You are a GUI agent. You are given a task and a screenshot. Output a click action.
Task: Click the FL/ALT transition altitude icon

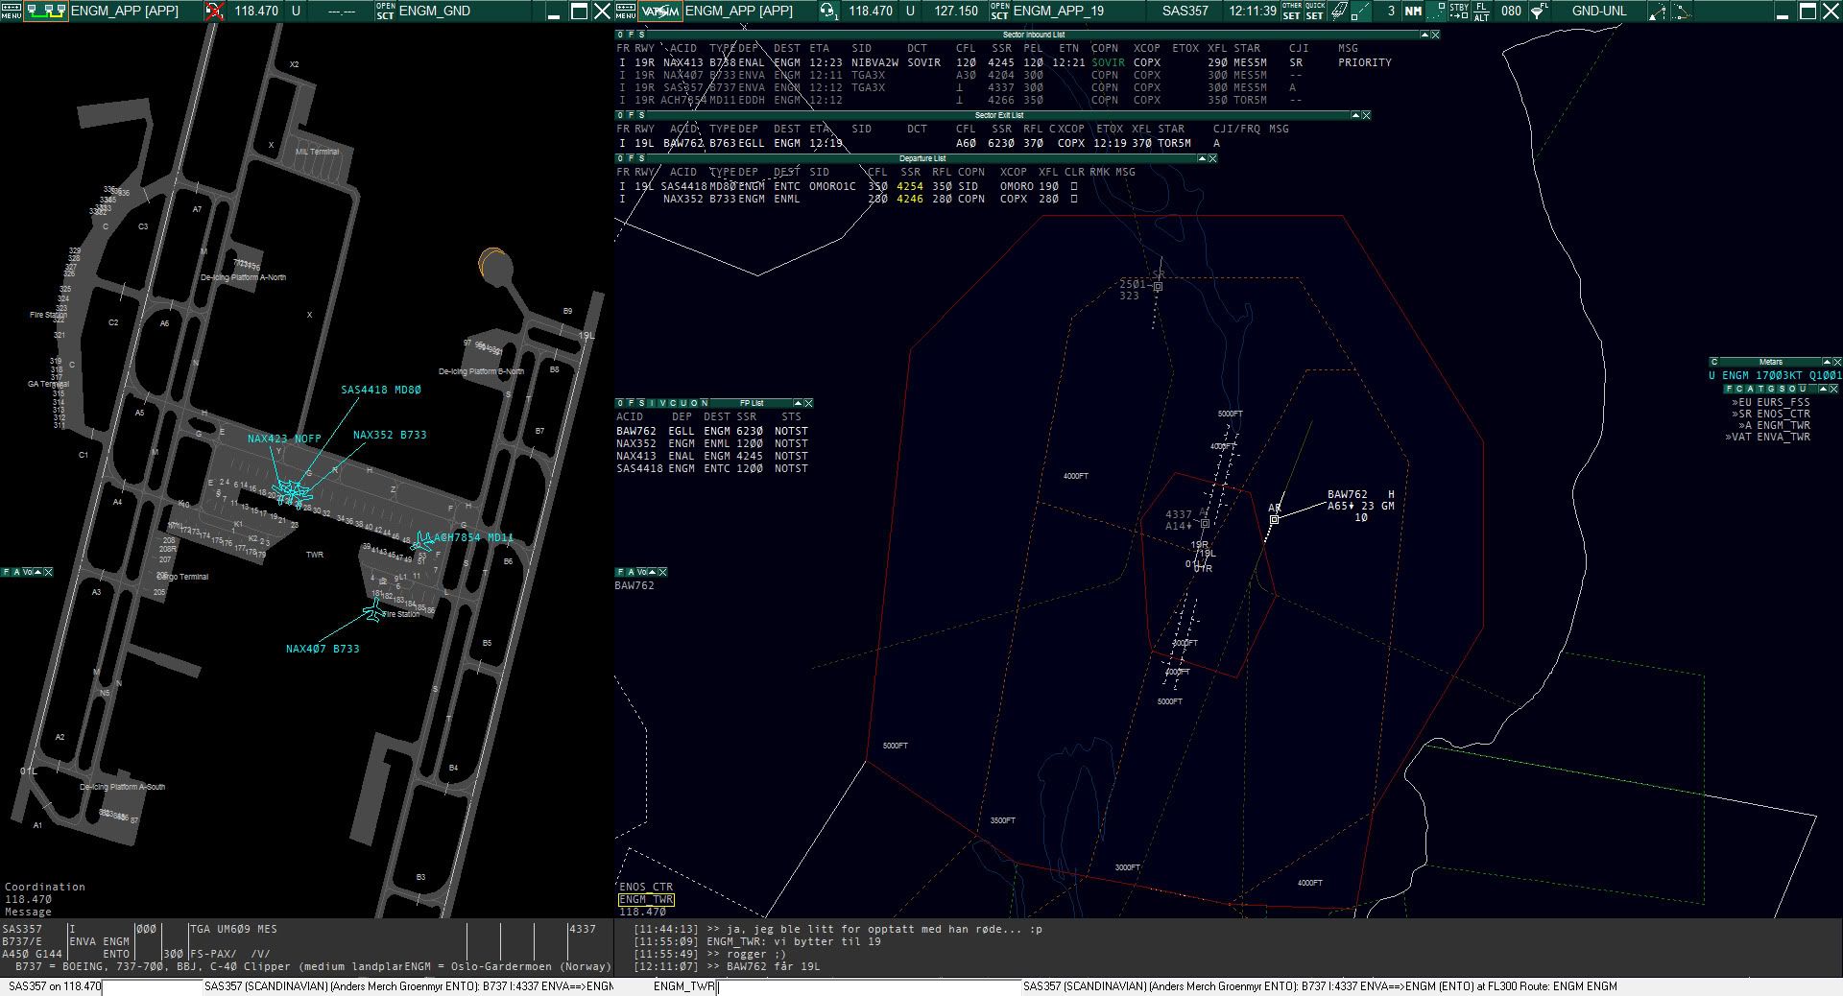1482,12
